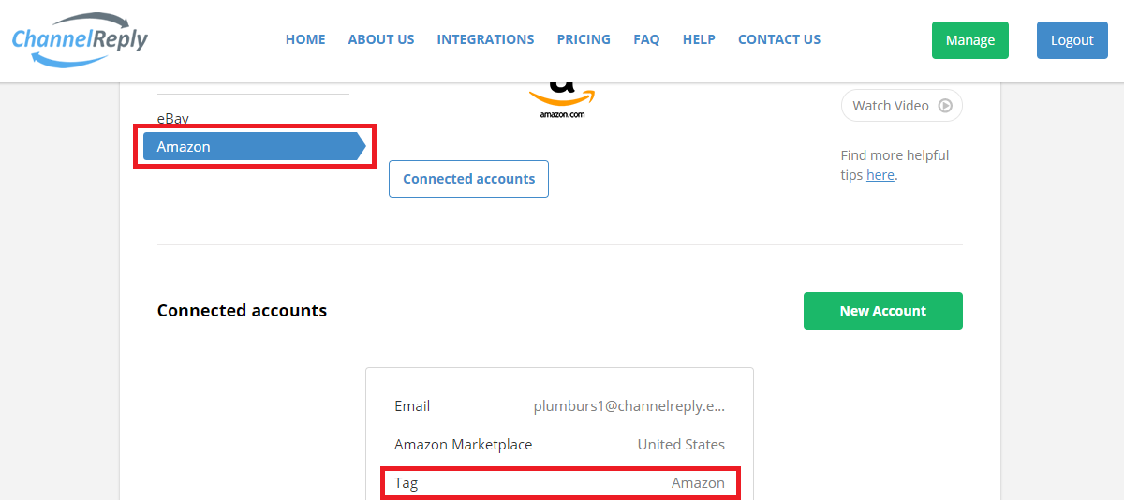The image size is (1124, 500).
Task: Click the green New Account button
Action: [883, 311]
